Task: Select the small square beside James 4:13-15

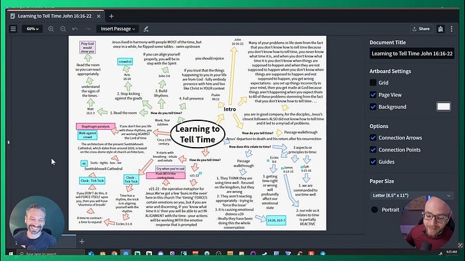Action: pos(282,168)
